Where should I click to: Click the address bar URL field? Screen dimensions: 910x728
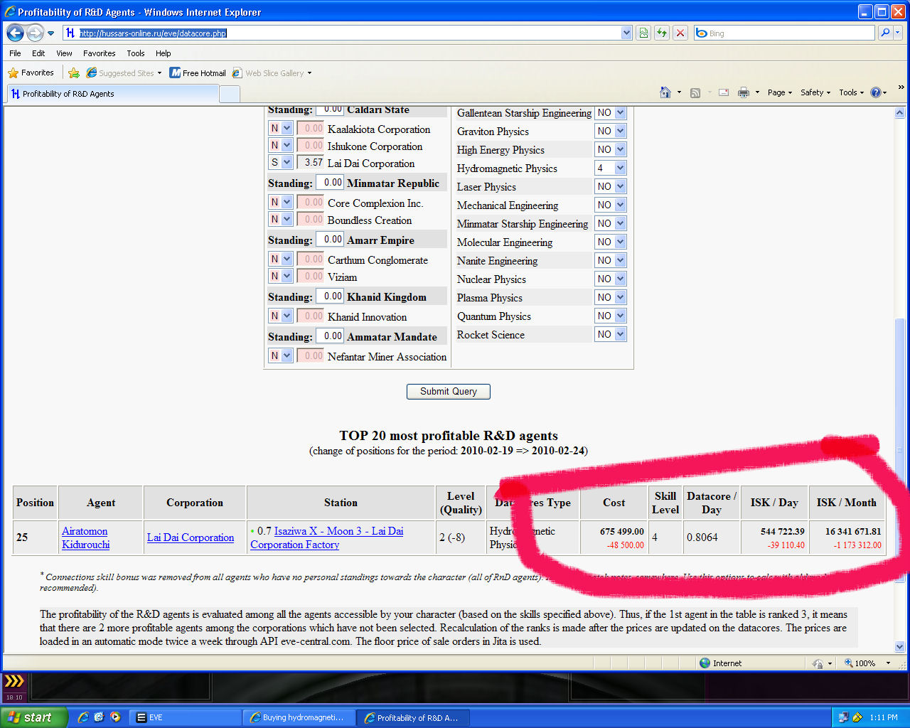pyautogui.click(x=341, y=33)
